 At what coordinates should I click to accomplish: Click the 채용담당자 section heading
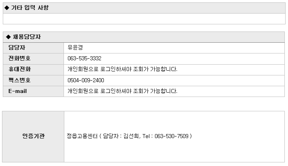27,37
